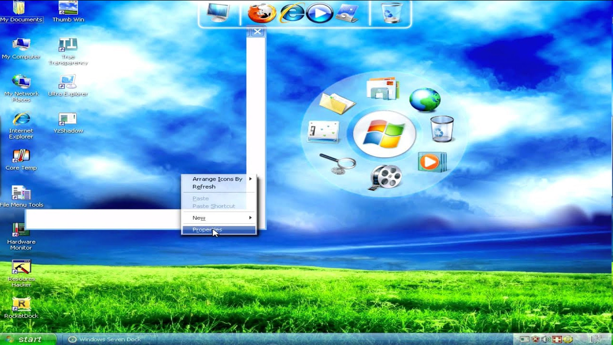
Task: Close the white window using its X button
Action: point(258,32)
